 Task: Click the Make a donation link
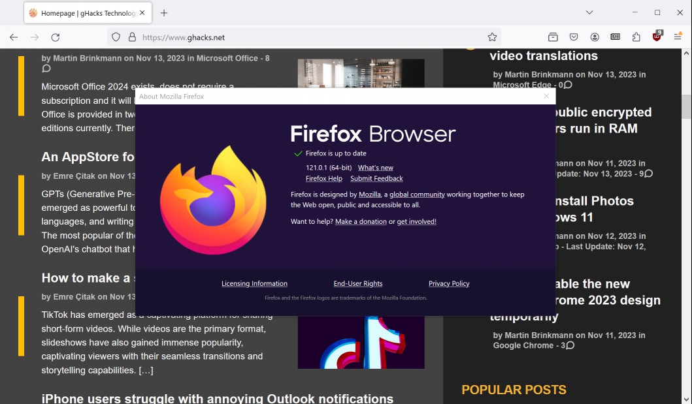pyautogui.click(x=361, y=222)
